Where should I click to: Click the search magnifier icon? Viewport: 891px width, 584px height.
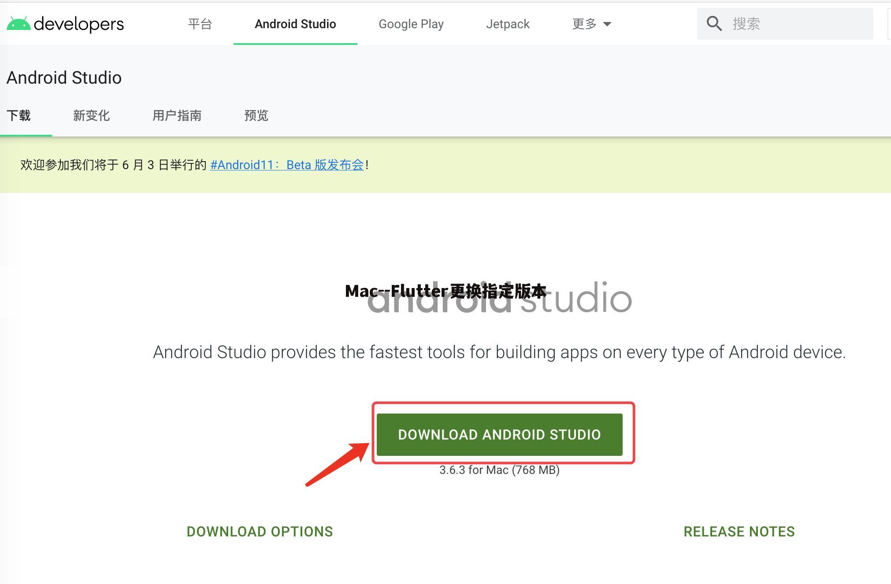click(x=714, y=24)
